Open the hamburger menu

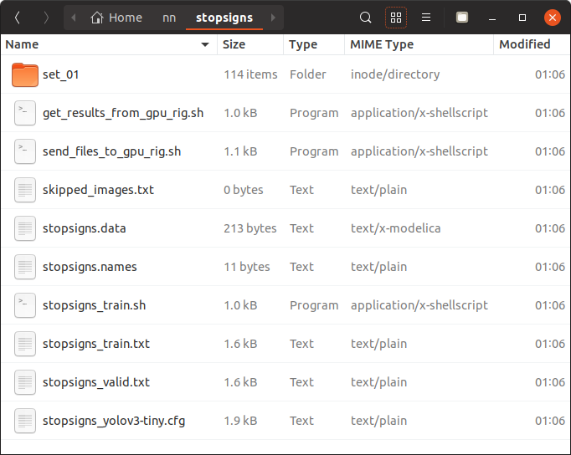(x=426, y=18)
